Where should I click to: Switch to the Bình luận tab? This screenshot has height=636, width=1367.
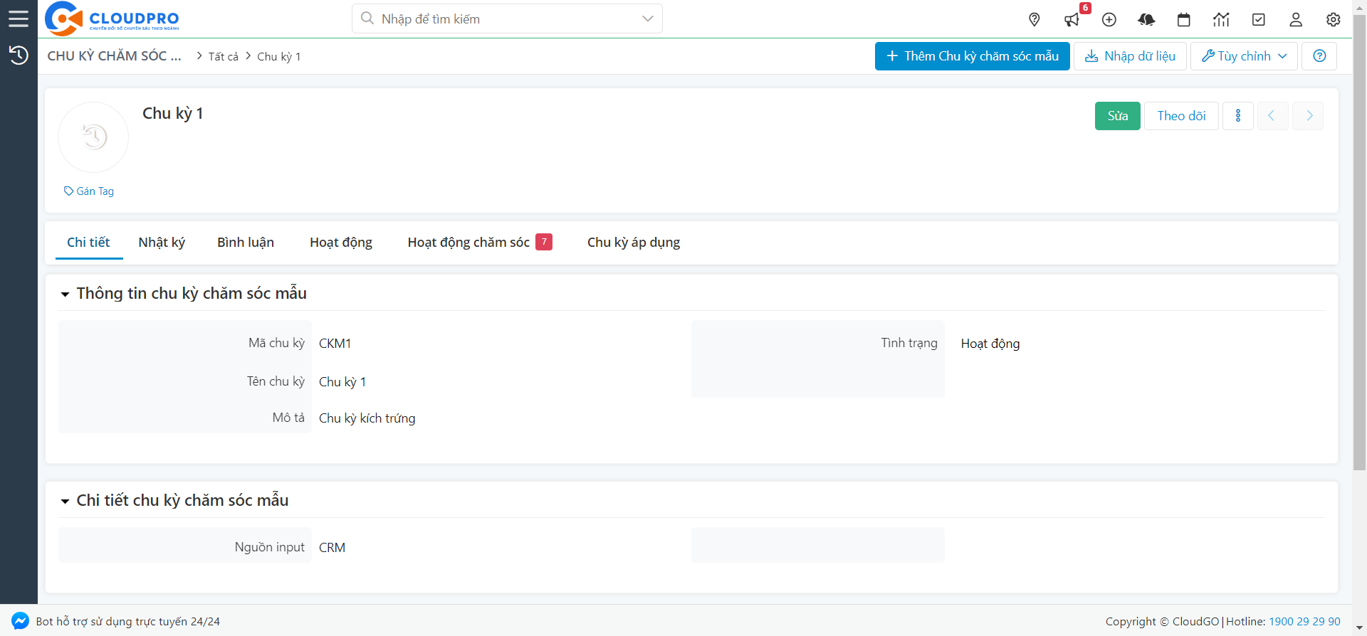[x=246, y=243]
